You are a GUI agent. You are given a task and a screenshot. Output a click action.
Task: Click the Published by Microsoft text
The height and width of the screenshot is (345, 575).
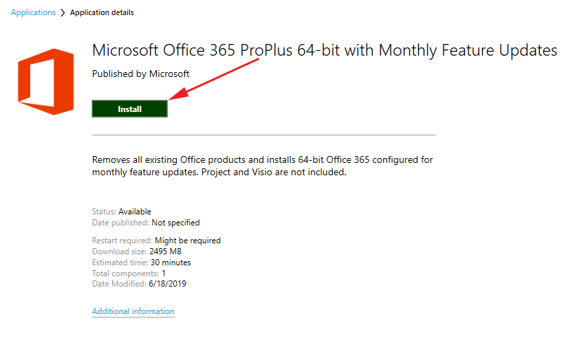[x=140, y=74]
